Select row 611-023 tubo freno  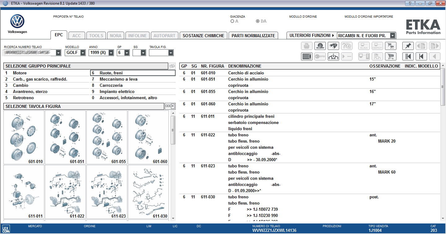[x=310, y=178]
